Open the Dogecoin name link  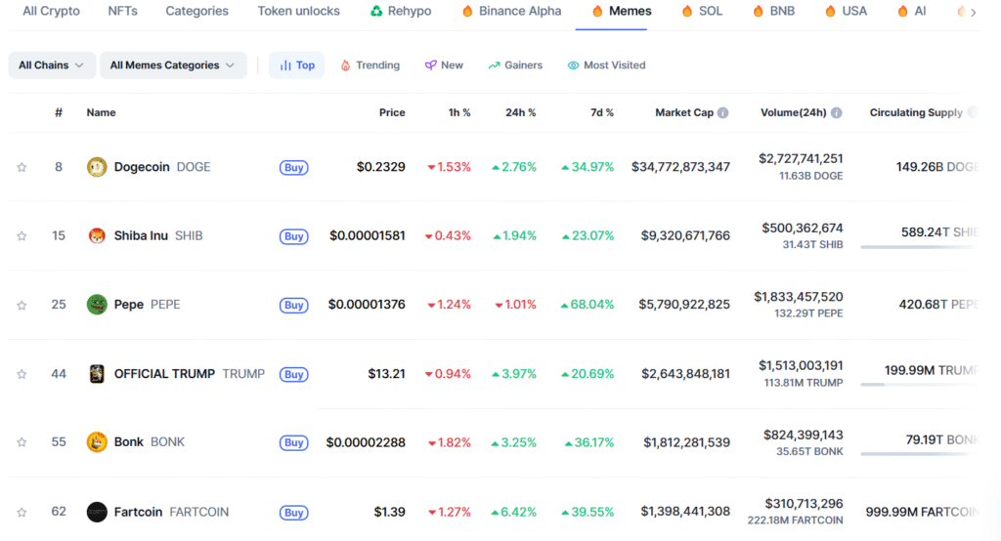point(142,167)
